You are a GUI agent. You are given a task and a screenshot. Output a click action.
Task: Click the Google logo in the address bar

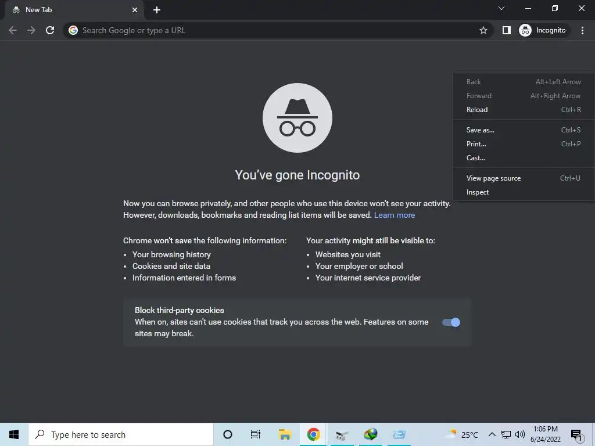pyautogui.click(x=73, y=30)
